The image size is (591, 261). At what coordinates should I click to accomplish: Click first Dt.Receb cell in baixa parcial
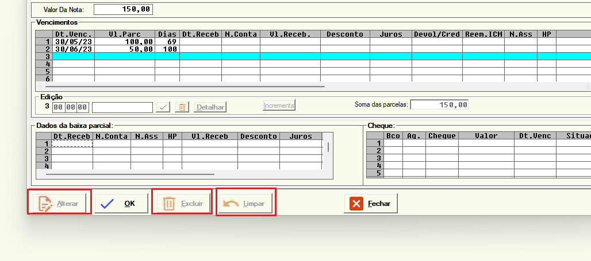72,143
